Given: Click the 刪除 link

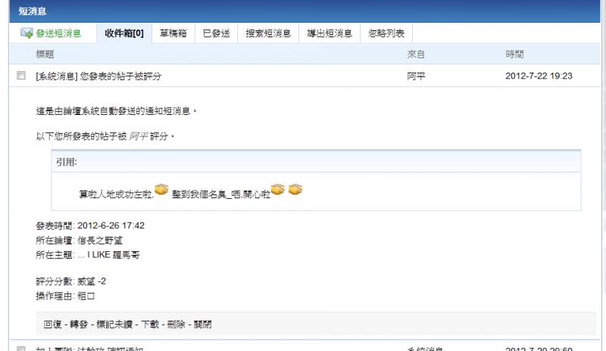Looking at the screenshot, I should 176,325.
